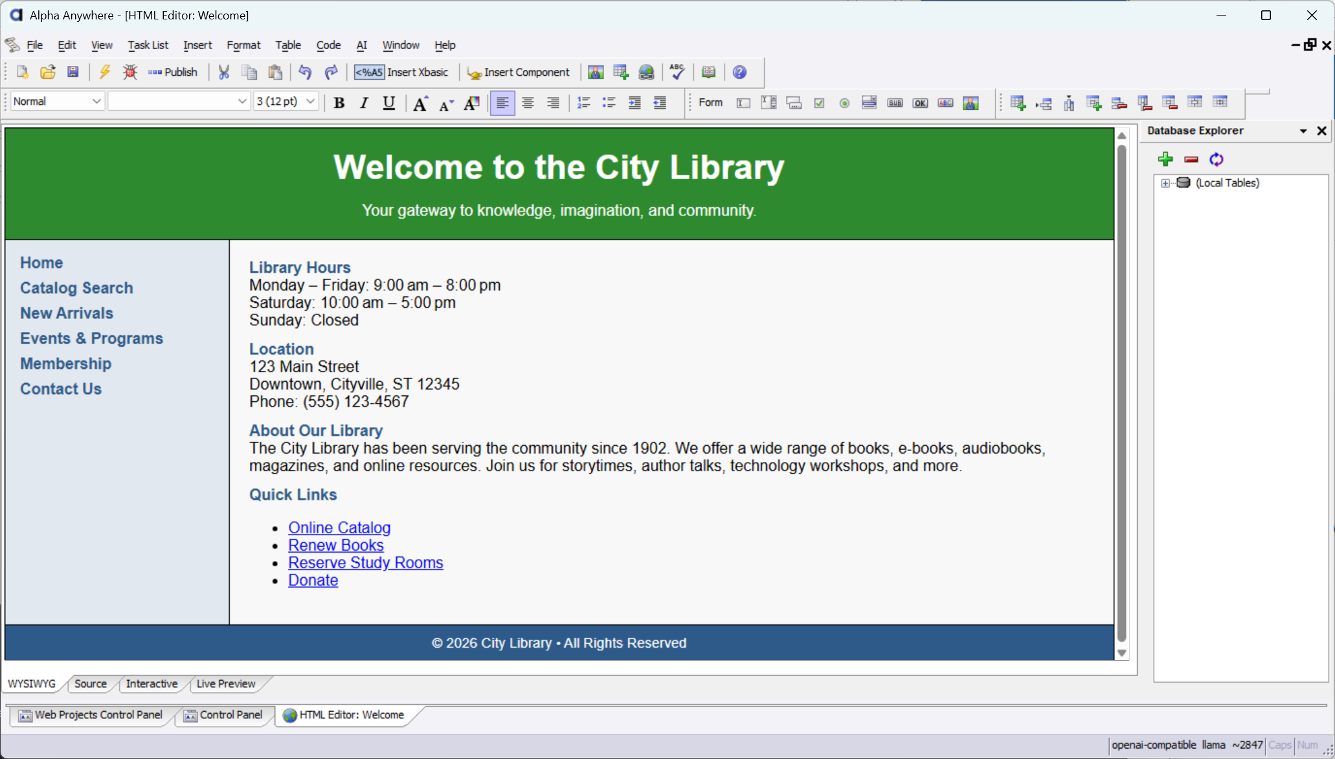
Task: Click the Insert Xbasic button
Action: click(401, 72)
